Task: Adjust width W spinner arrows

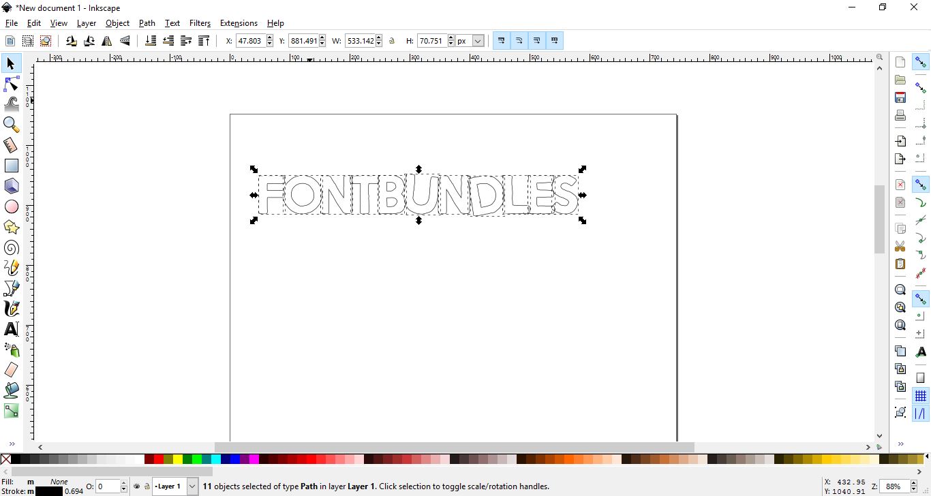Action: (x=379, y=41)
